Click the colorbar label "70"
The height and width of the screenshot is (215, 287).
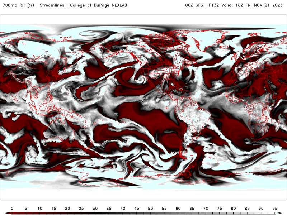coord(206,209)
